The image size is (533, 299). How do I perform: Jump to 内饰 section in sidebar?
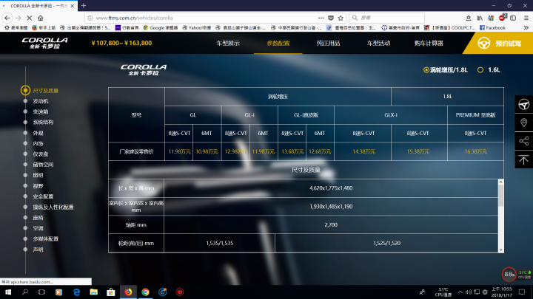click(x=38, y=143)
